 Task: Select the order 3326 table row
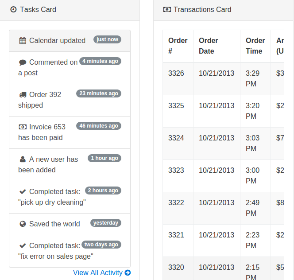[224, 78]
